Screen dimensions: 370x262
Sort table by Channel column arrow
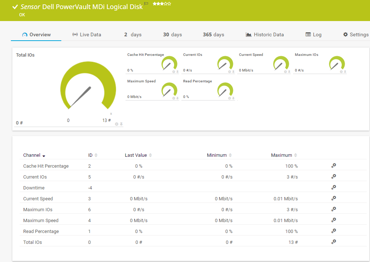tap(44, 156)
